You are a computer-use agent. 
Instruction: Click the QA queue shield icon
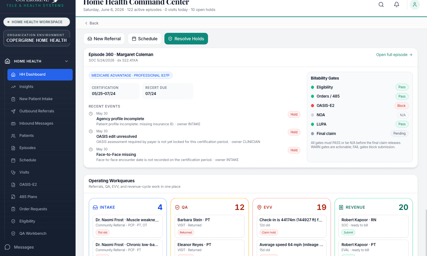click(177, 207)
